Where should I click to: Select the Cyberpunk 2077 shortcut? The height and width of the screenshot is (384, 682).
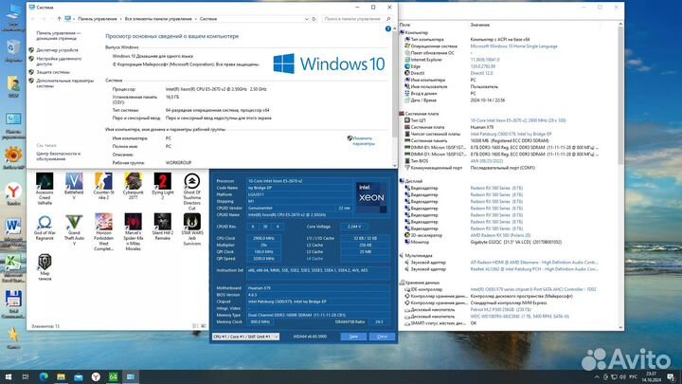tap(134, 186)
